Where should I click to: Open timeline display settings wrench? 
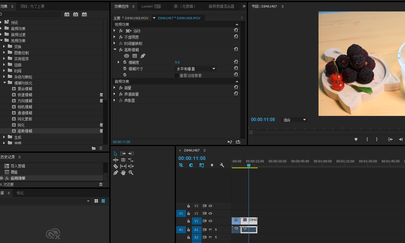(222, 165)
